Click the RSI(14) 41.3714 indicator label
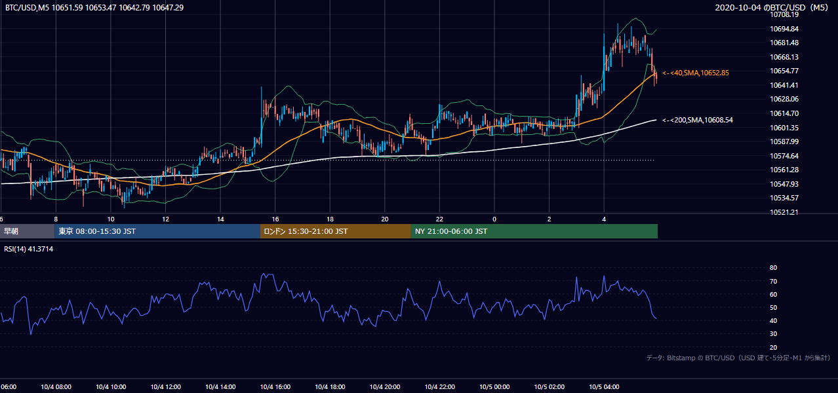The image size is (838, 393). (30, 249)
